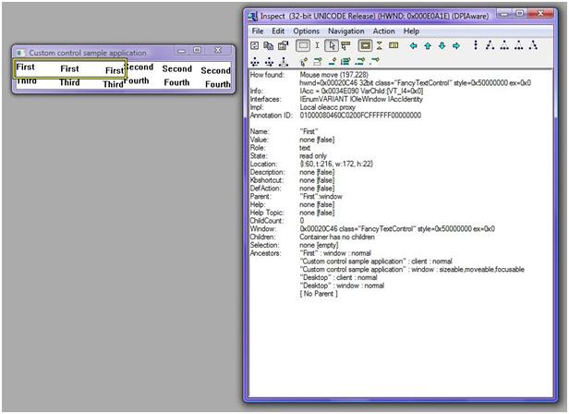The height and width of the screenshot is (414, 569).
Task: Click the first-child tree navigation icon
Action: click(490, 45)
